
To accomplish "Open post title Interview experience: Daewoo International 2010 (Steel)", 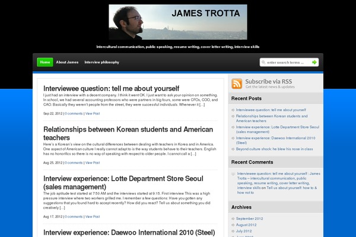I will 129,232.
